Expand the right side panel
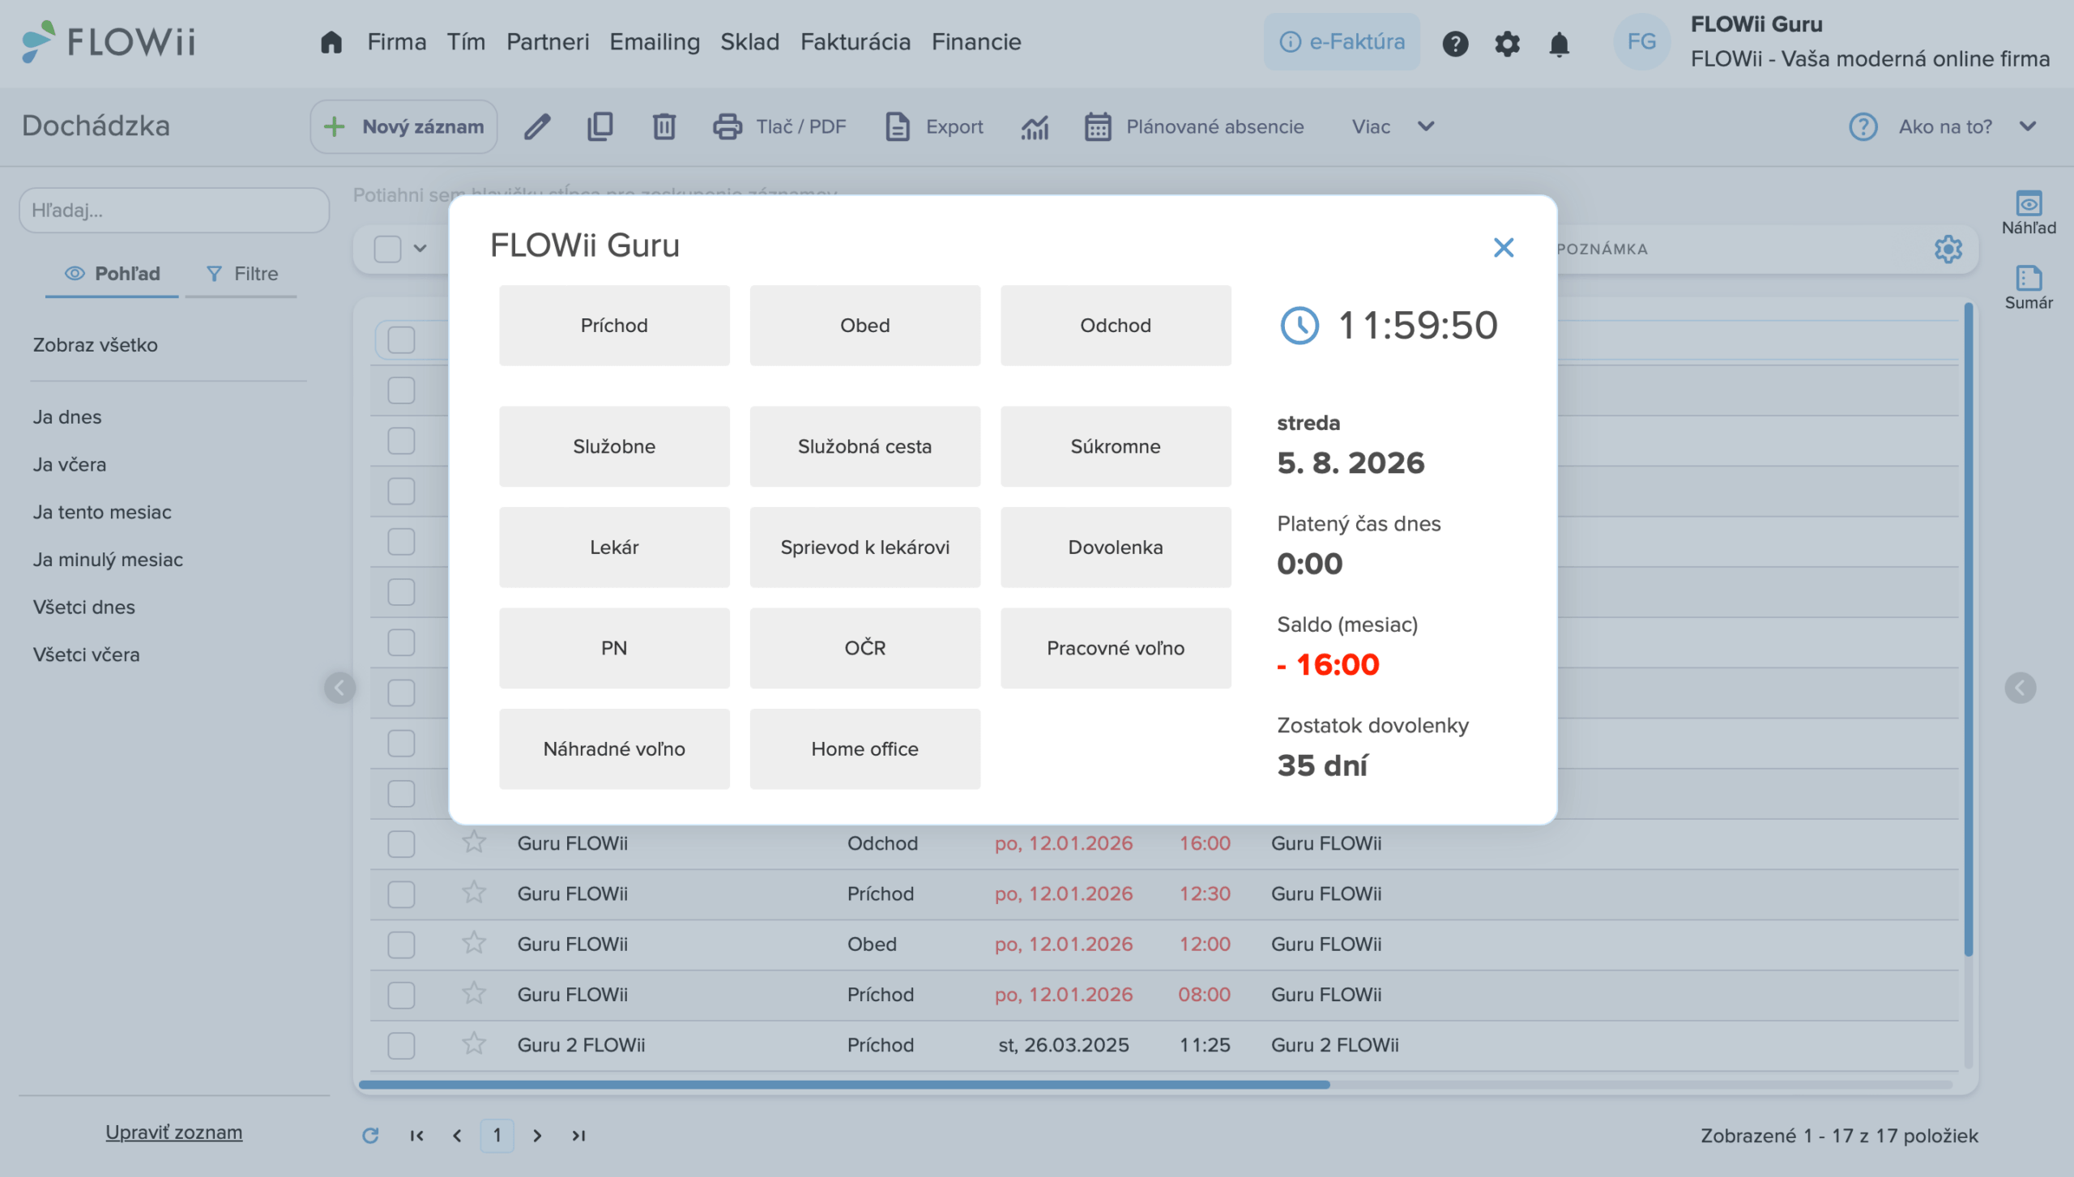2074x1177 pixels. pos(2021,688)
